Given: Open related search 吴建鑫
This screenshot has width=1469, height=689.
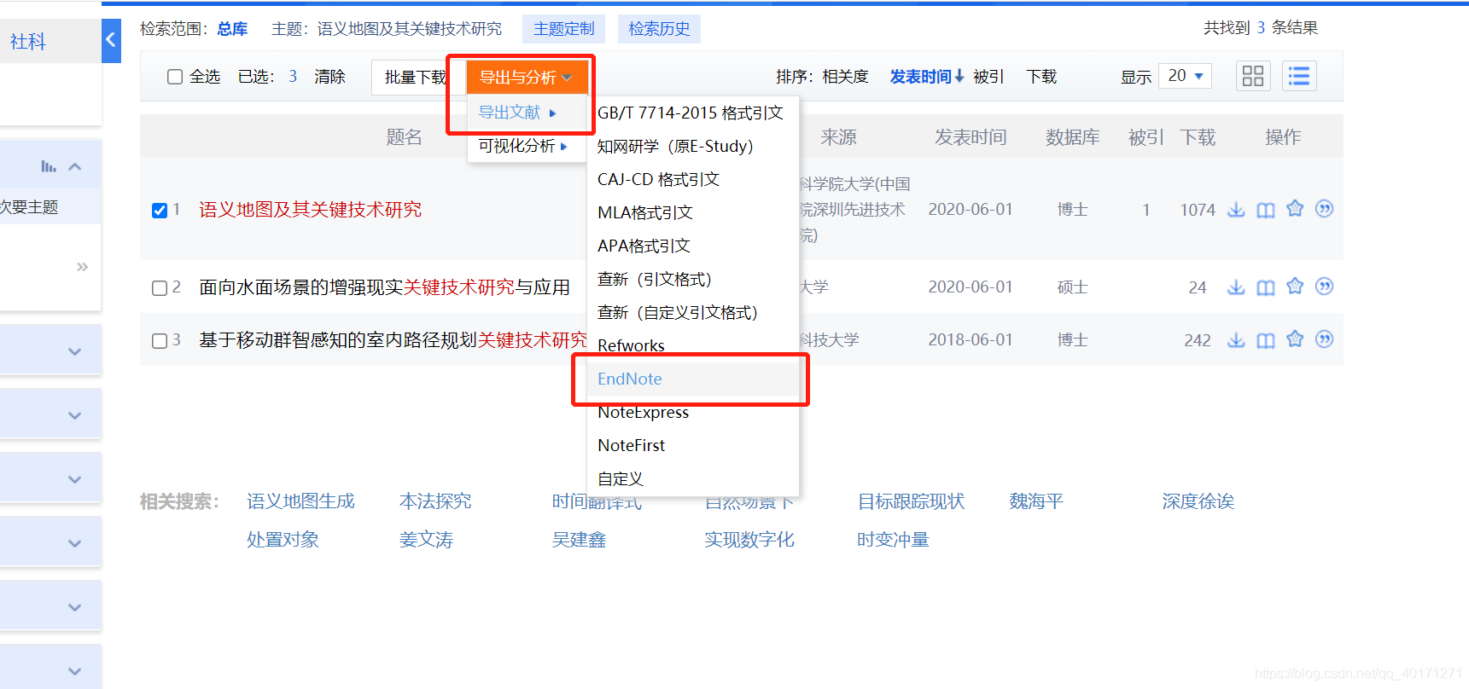Looking at the screenshot, I should (x=579, y=540).
